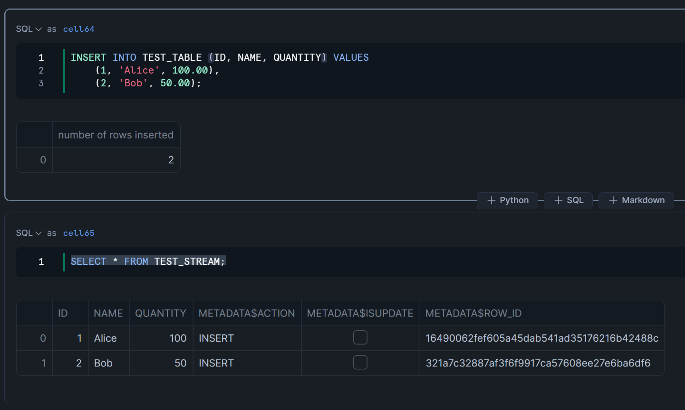This screenshot has width=685, height=410.
Task: Click the METADATA$ISUPDATE column header
Action: pos(360,313)
